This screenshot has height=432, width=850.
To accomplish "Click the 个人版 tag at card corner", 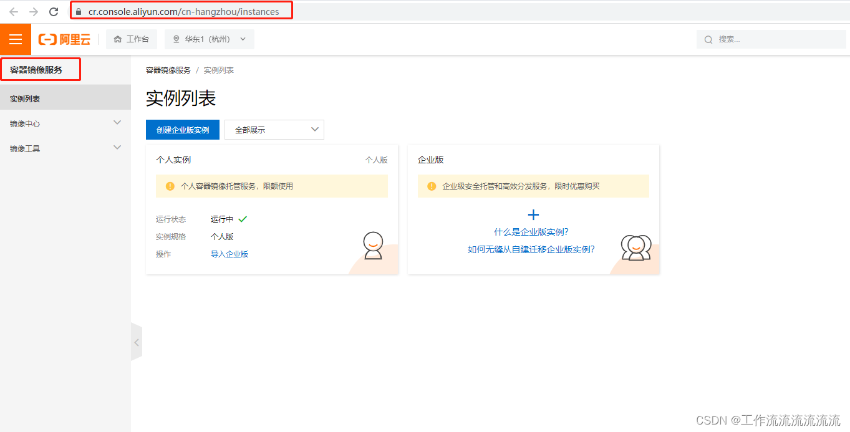I will tap(376, 160).
